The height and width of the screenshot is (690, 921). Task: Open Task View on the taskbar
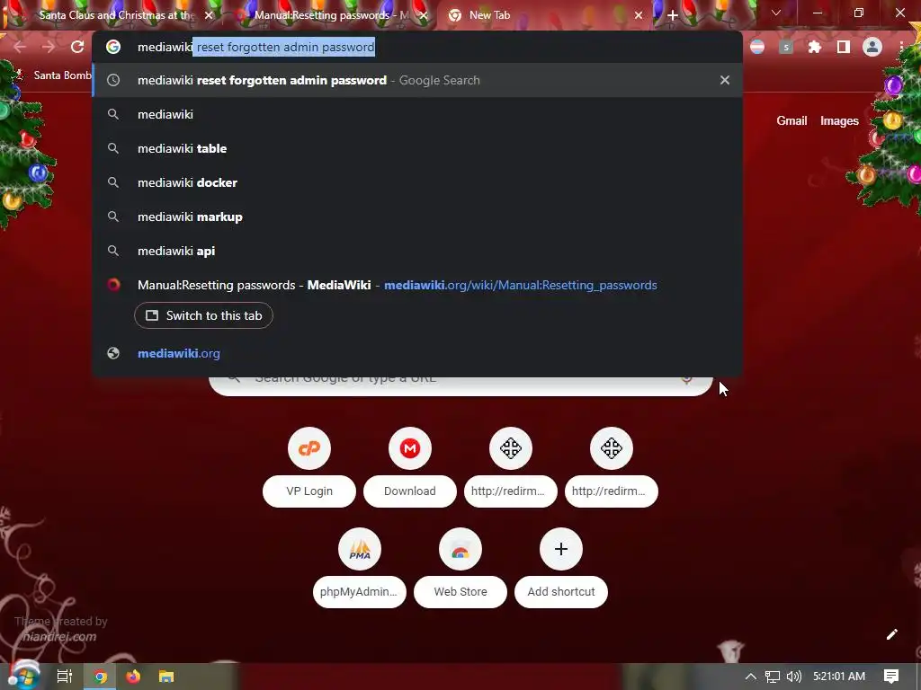click(x=65, y=677)
